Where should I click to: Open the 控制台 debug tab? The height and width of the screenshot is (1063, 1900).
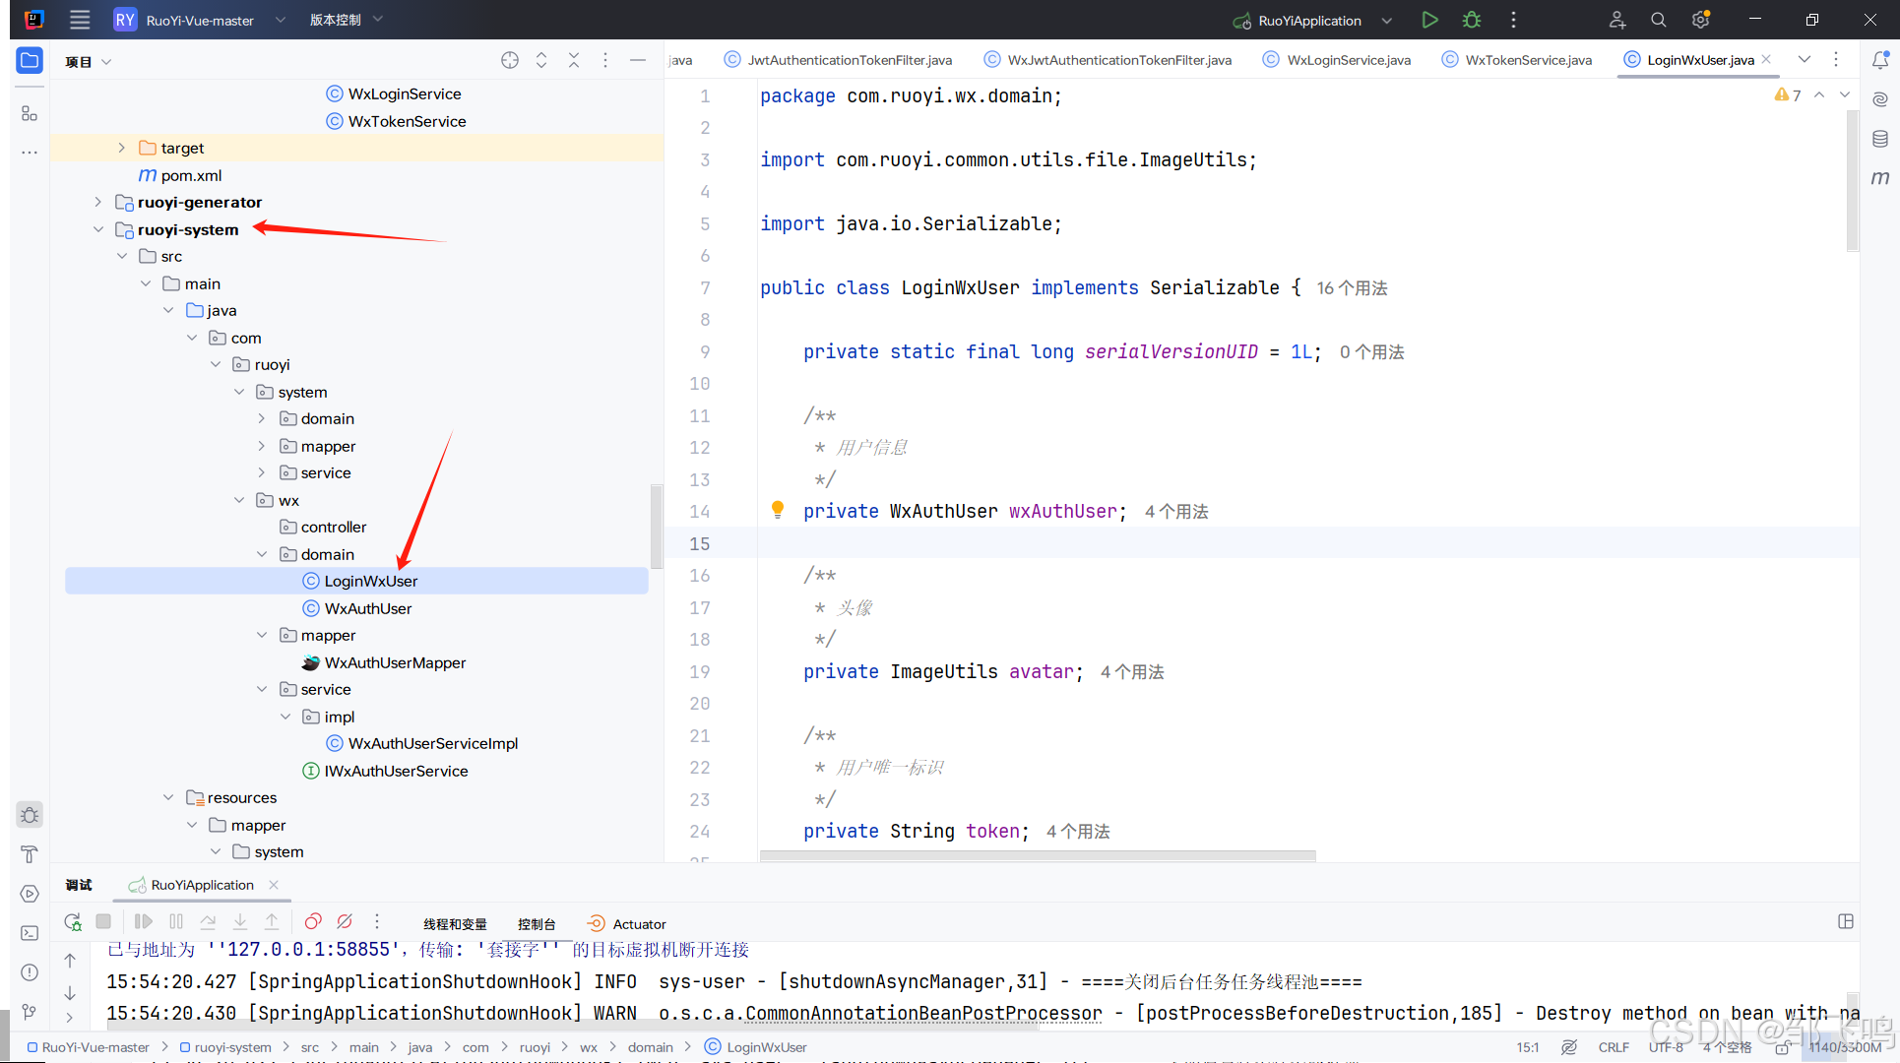click(537, 924)
